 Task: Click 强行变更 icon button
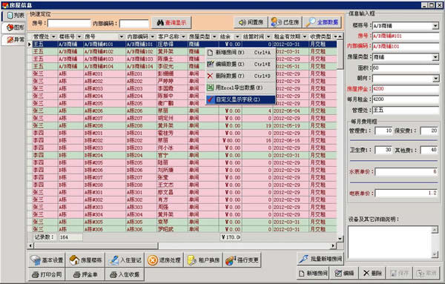pos(242,260)
